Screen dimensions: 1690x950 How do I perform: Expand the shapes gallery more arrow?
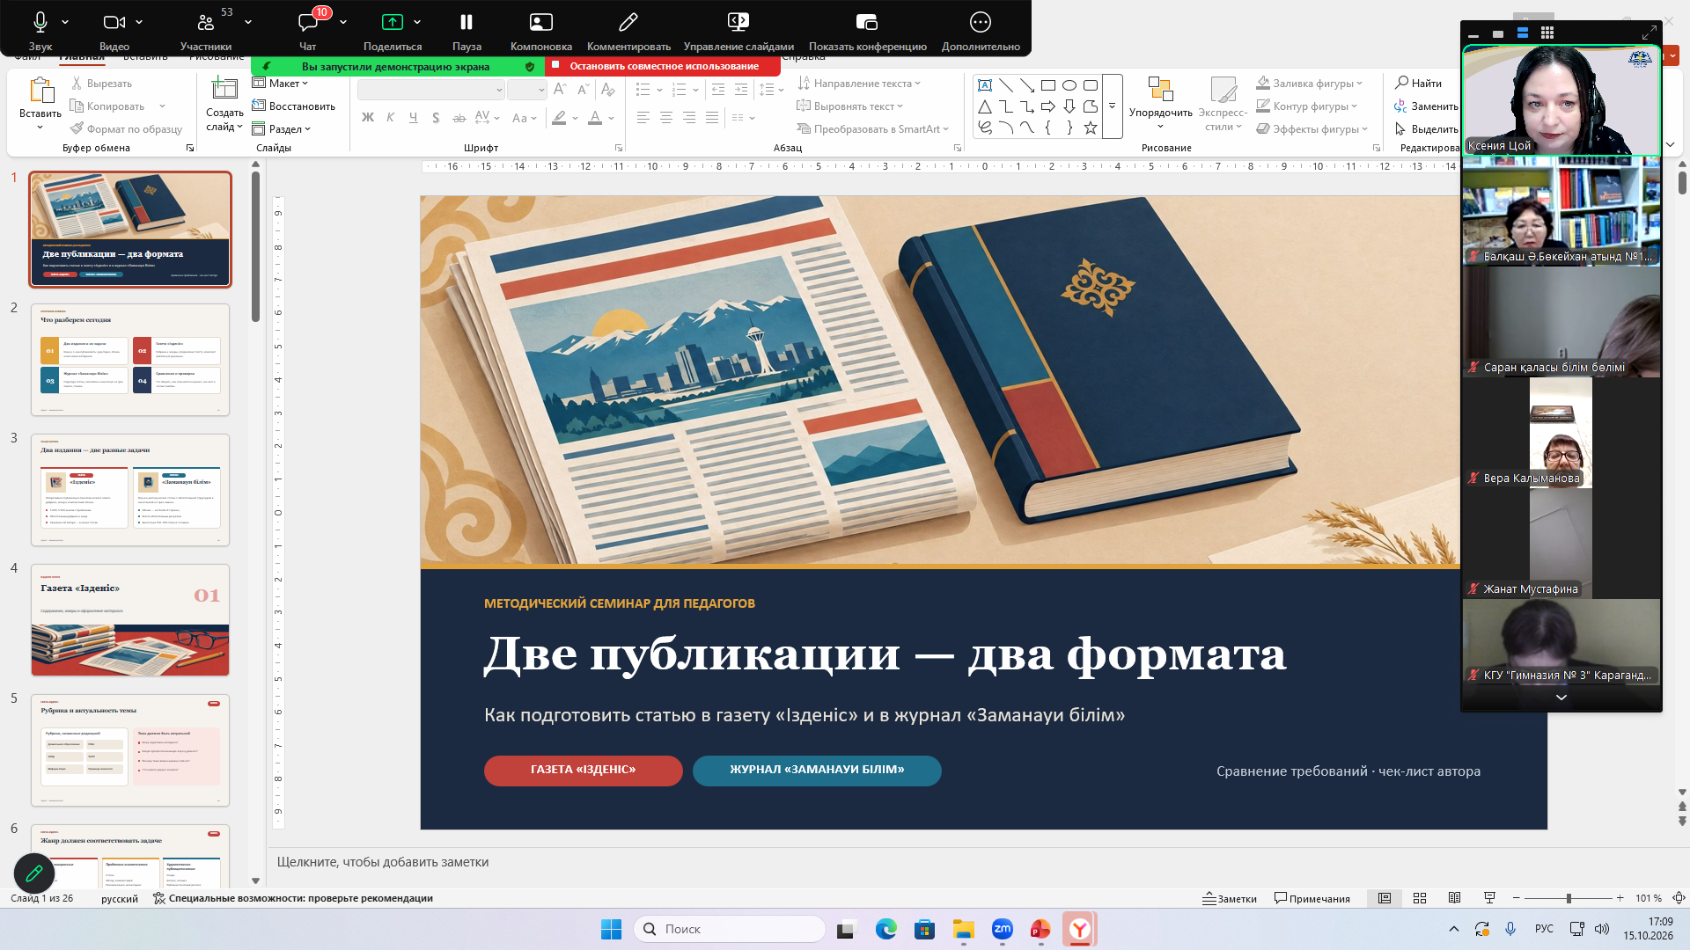pyautogui.click(x=1112, y=106)
